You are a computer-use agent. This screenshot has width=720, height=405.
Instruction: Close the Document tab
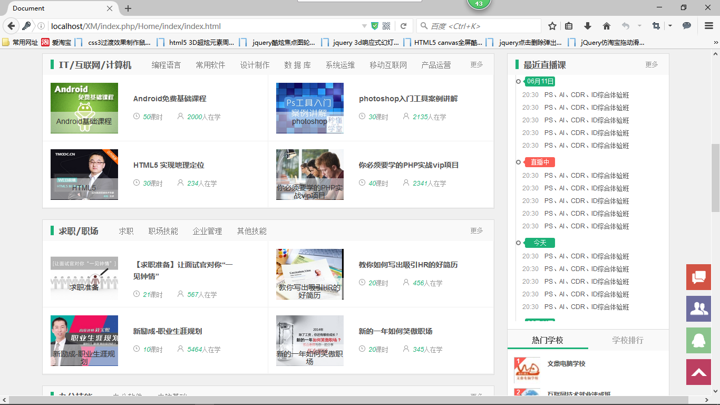(x=110, y=8)
